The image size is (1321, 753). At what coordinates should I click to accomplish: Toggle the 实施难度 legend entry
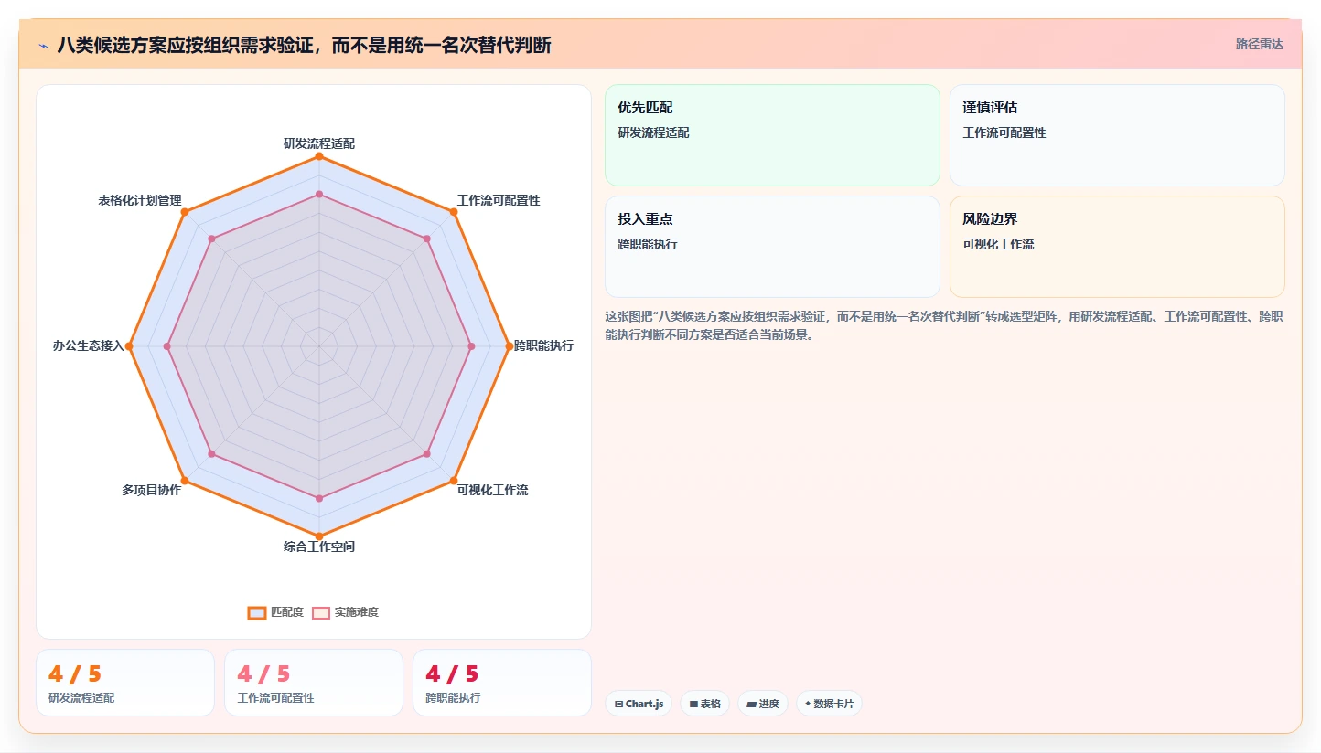pos(346,612)
